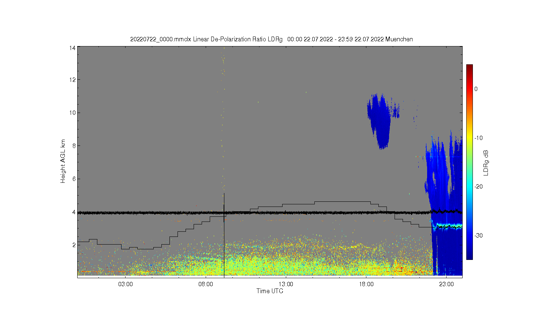549x329 pixels.
Task: Click the 03:00 time tick label
Action: pyautogui.click(x=126, y=284)
